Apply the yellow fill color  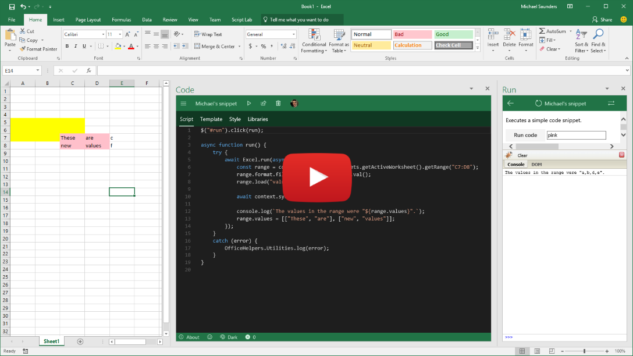(x=118, y=47)
